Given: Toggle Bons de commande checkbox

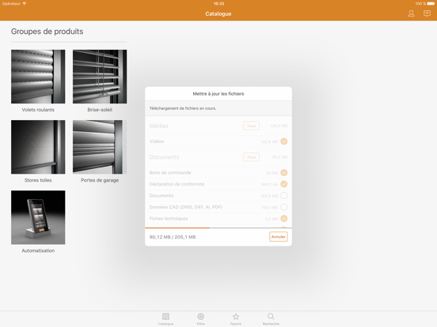Looking at the screenshot, I should pos(283,173).
